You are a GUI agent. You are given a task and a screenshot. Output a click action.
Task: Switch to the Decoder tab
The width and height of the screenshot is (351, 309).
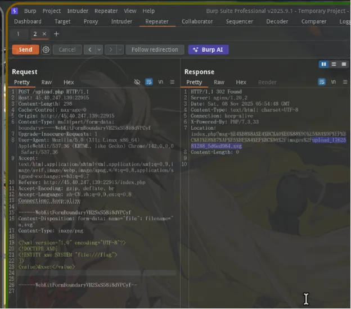pyautogui.click(x=277, y=21)
